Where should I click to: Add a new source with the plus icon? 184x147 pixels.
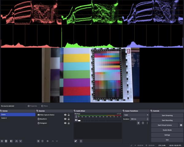(38, 141)
